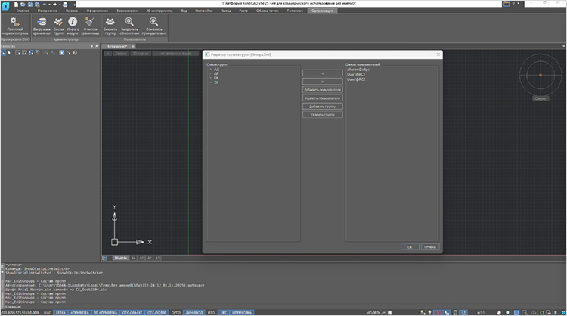The height and width of the screenshot is (316, 567).
Task: Expand the АД group tree node
Action: [x=210, y=70]
